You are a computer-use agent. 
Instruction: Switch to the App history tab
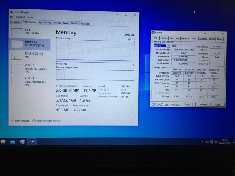coord(45,23)
